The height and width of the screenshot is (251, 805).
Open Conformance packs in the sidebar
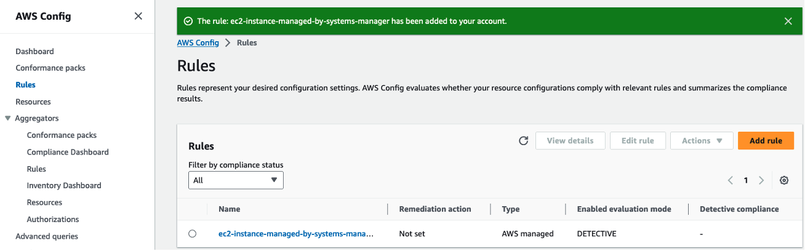pos(50,68)
